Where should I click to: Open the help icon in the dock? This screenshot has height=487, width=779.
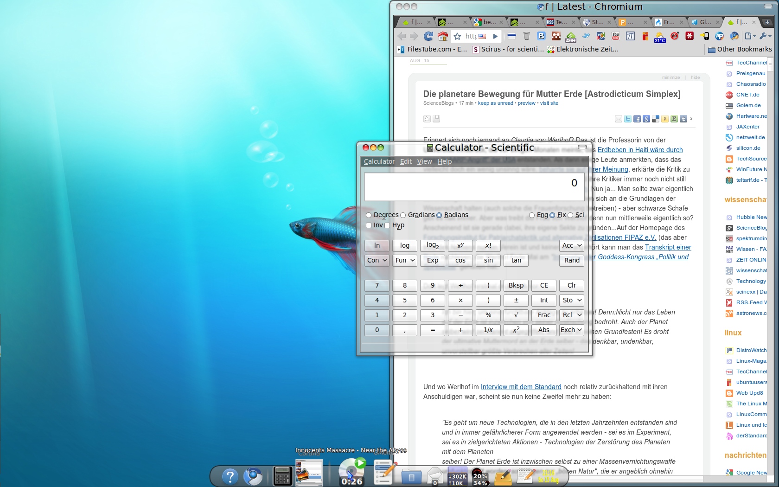point(230,476)
